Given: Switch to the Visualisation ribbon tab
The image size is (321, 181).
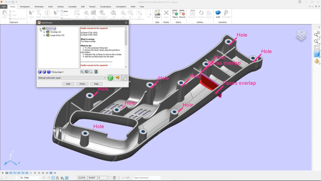Looking at the screenshot, I should 105,7.
